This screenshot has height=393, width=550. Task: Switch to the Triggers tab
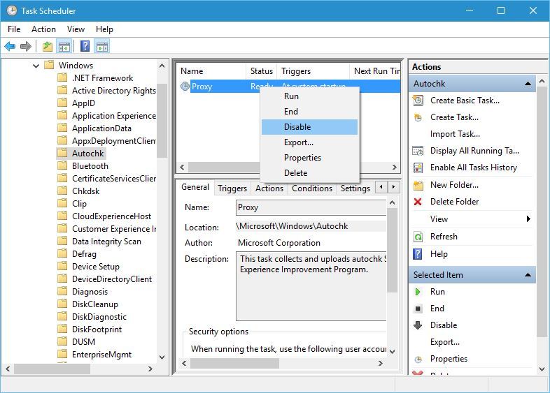pos(232,188)
